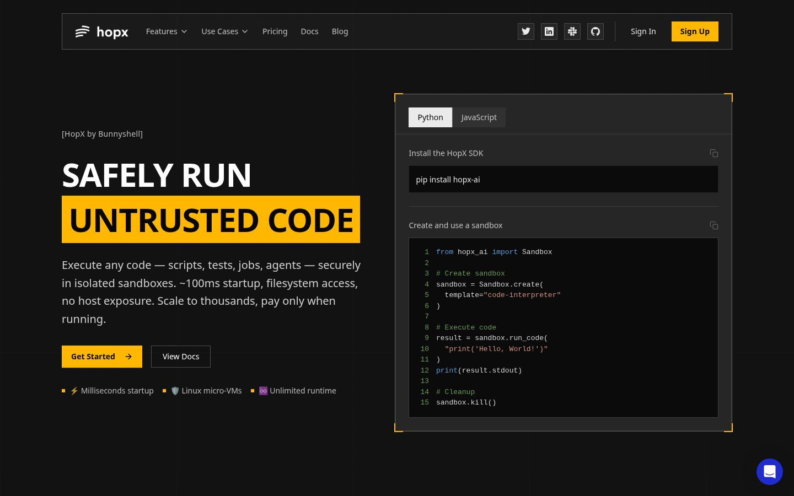
Task: Click the 'pip install hopx-ai' command text
Action: pyautogui.click(x=448, y=180)
